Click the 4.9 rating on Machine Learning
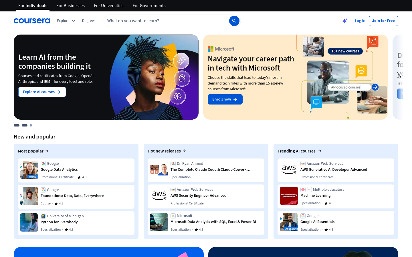The height and width of the screenshot is (257, 412). pos(329,203)
